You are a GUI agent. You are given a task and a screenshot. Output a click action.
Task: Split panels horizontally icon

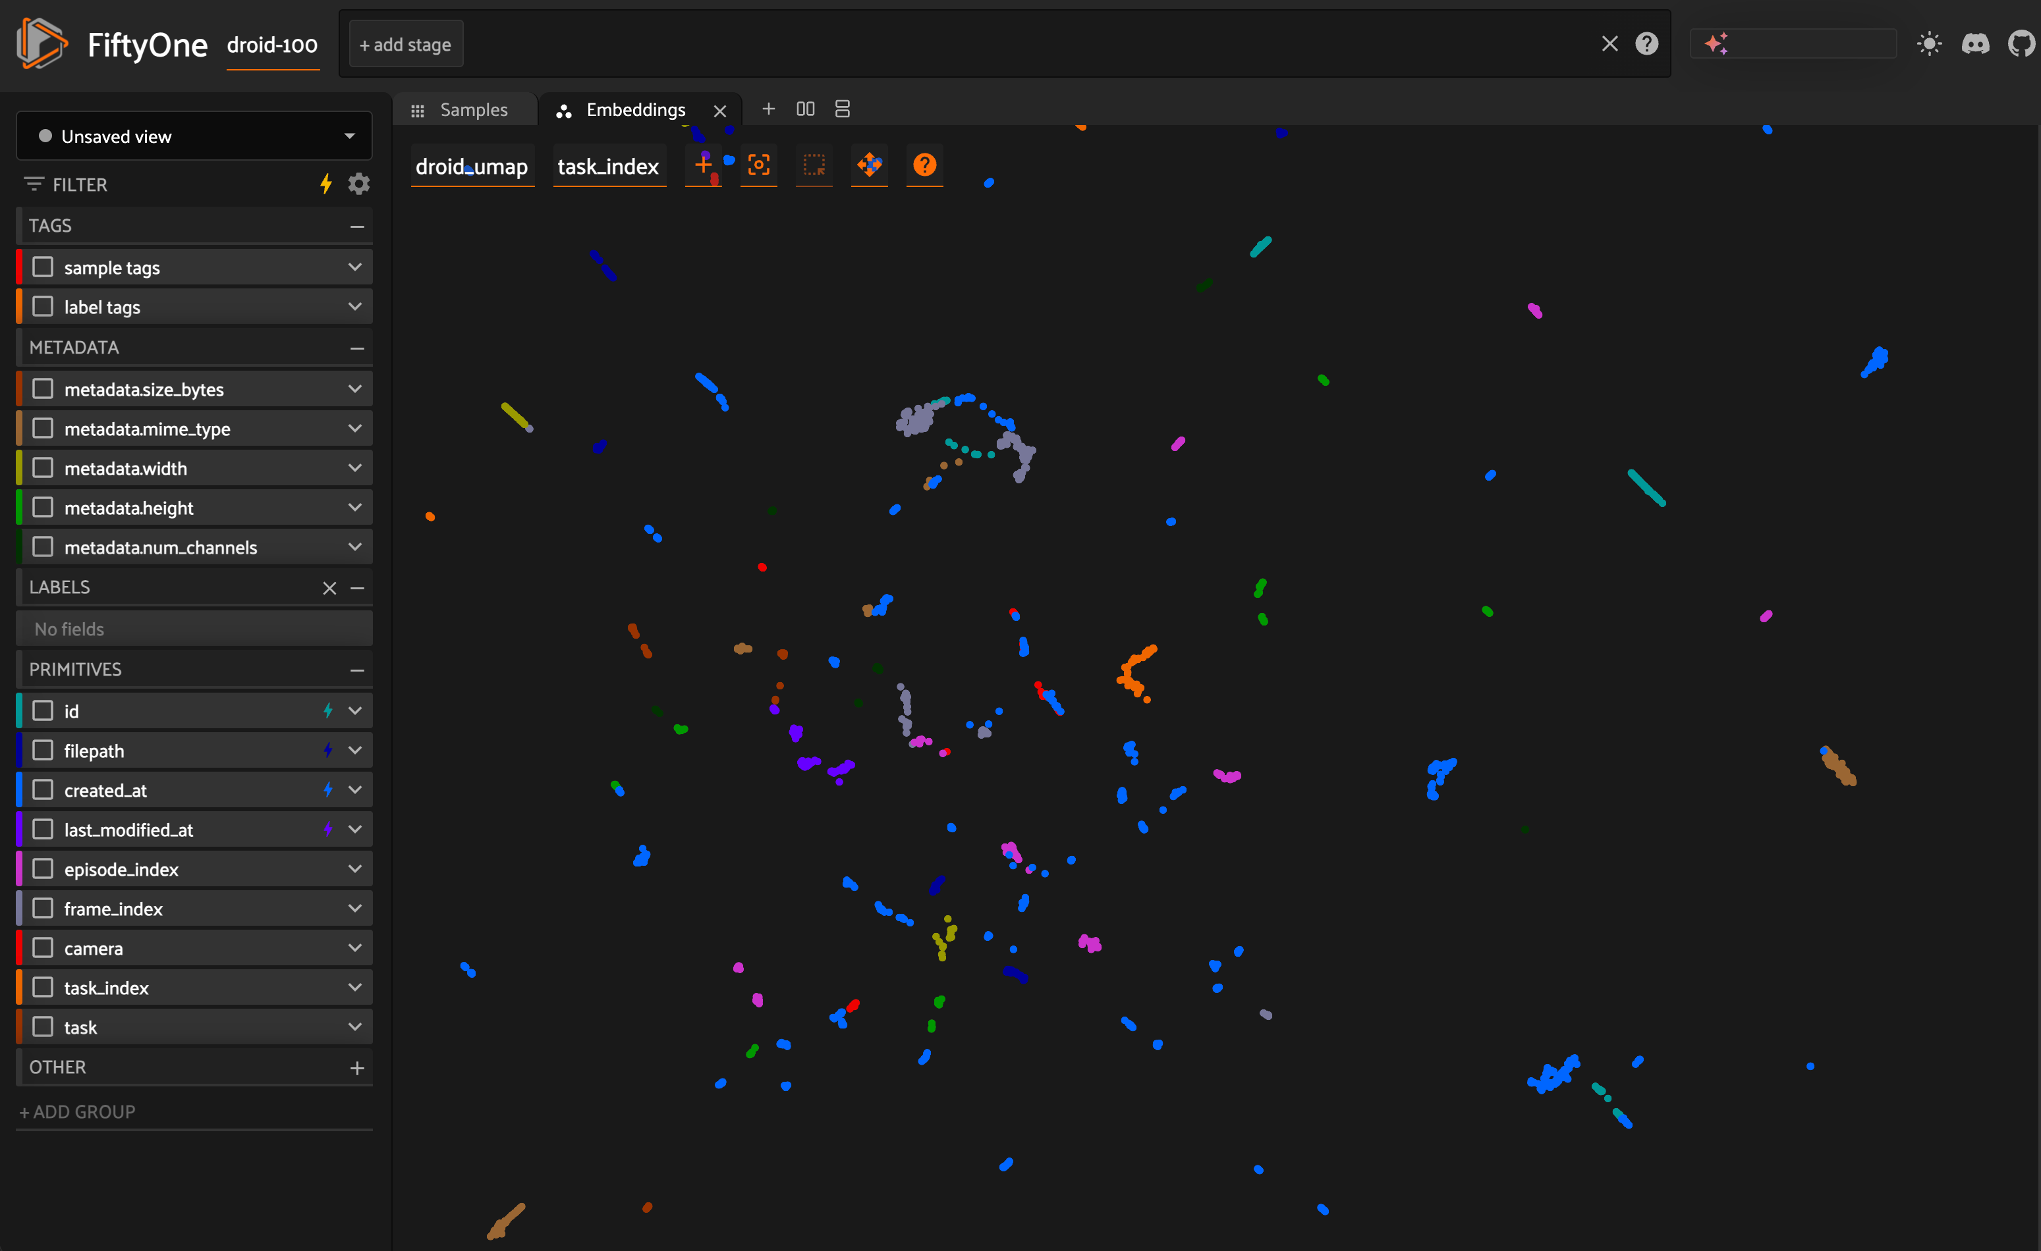point(805,109)
